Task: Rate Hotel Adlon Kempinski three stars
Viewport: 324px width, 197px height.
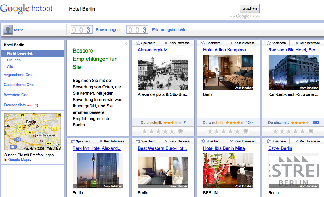Action: (224, 131)
